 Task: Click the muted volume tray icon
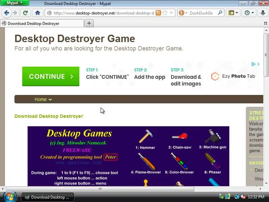(243, 197)
